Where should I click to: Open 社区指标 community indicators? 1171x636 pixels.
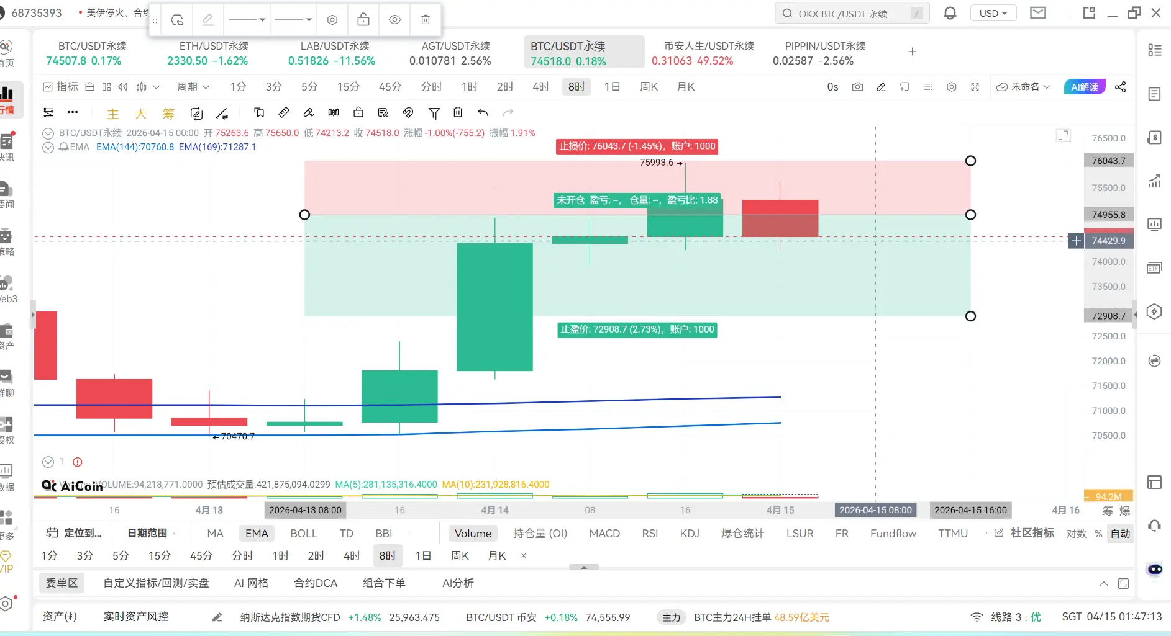click(x=1025, y=534)
